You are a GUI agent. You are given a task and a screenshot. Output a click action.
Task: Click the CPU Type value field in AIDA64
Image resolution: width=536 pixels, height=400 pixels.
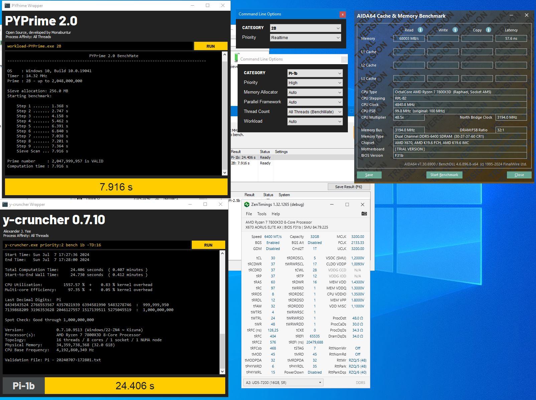pos(460,92)
